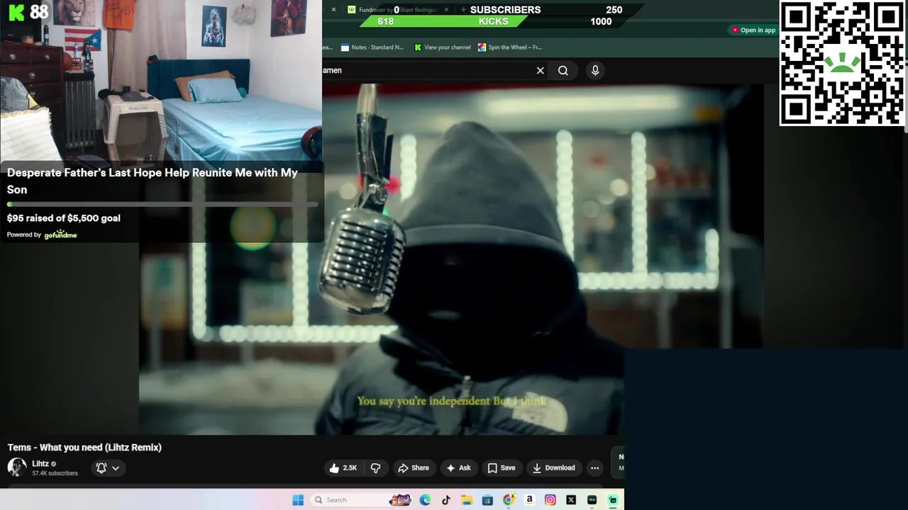Open the View your channel bookmark
This screenshot has width=908, height=510.
[443, 47]
